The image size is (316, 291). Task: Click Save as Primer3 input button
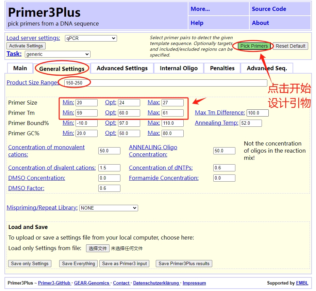124,263
